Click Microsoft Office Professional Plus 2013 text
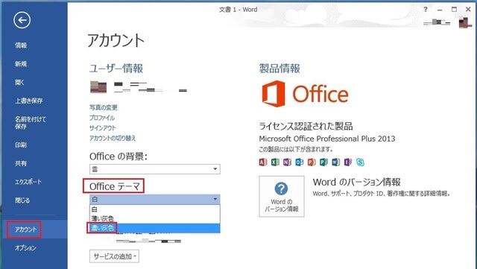The width and height of the screenshot is (477, 269). click(327, 139)
